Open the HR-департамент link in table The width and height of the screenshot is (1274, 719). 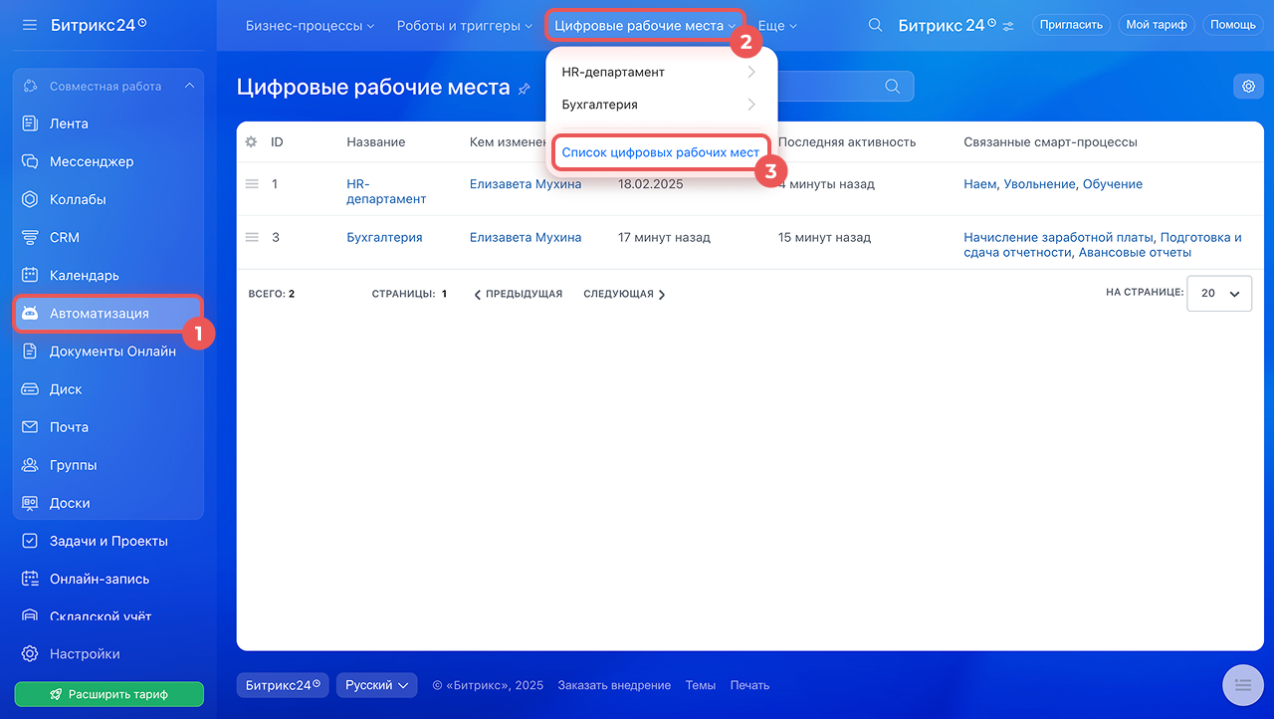pyautogui.click(x=386, y=191)
